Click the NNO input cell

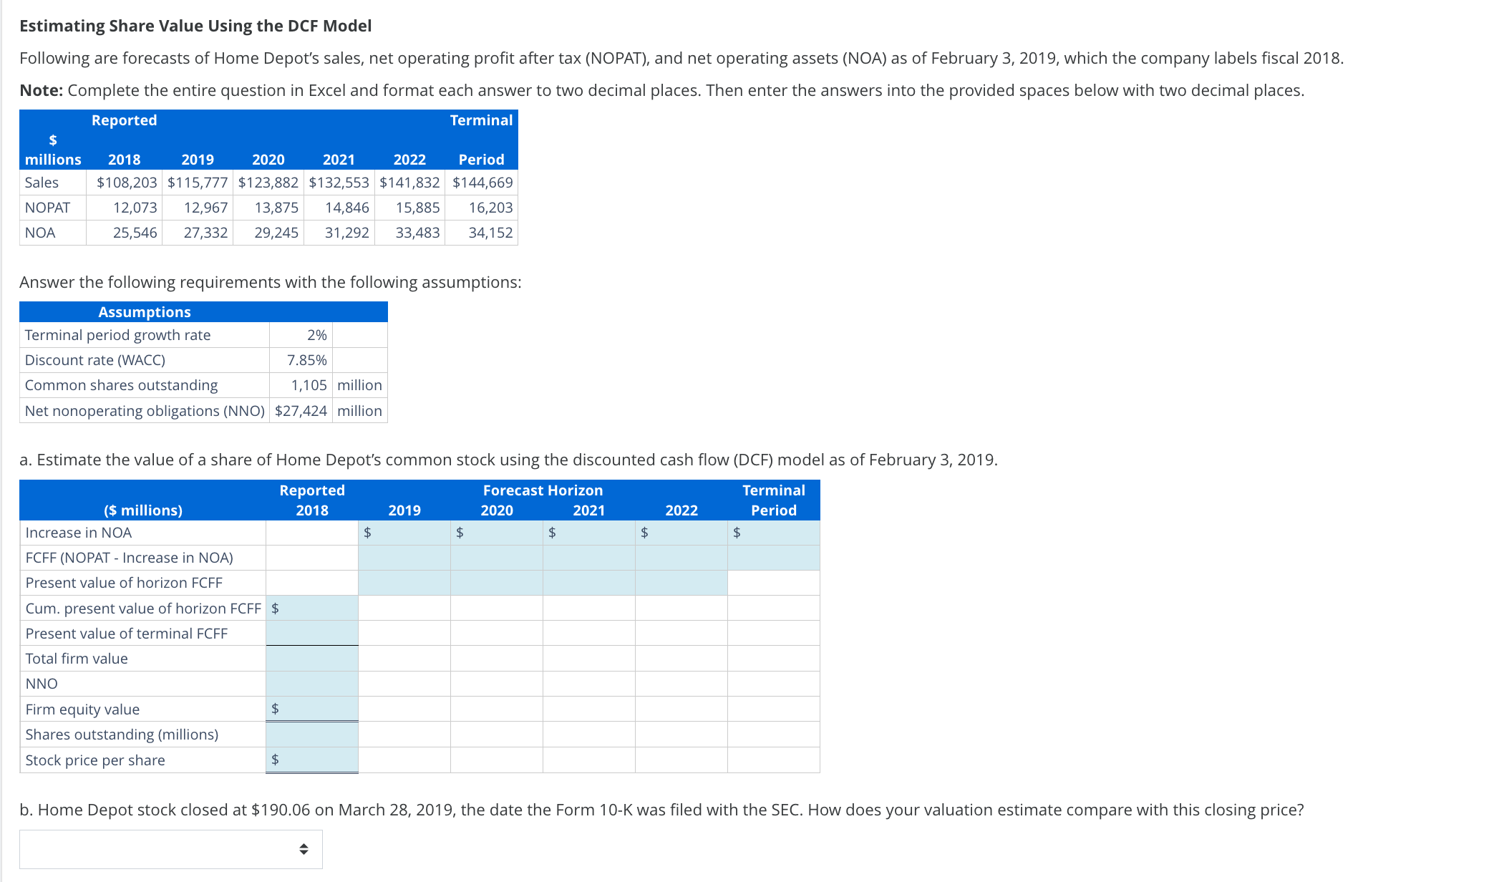pos(311,683)
